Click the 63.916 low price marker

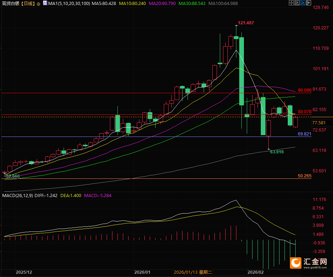tap(277, 152)
